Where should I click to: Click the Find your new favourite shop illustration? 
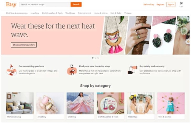click(x=72, y=70)
